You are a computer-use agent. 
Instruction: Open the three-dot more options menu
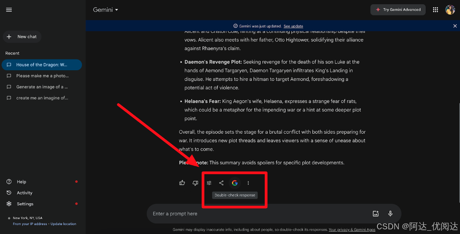[248, 183]
